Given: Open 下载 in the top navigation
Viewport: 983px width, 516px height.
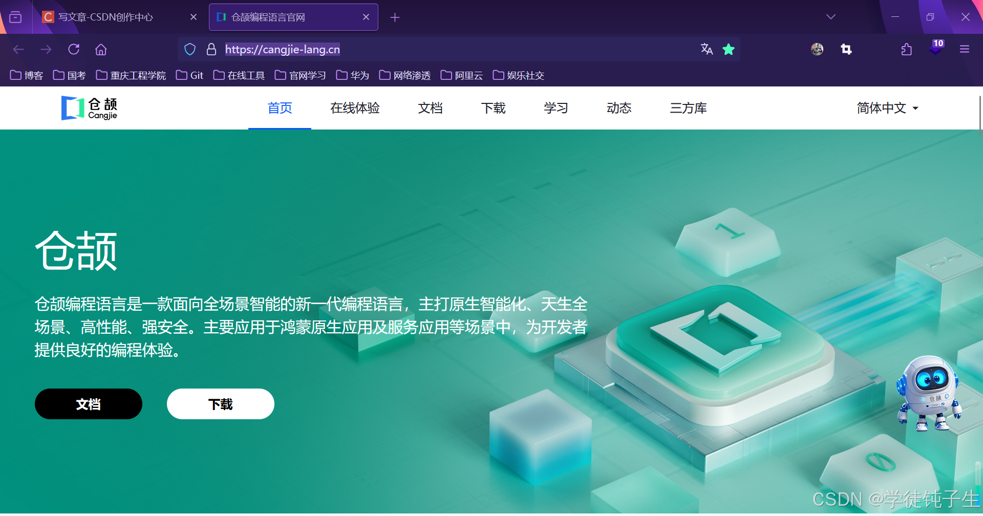Looking at the screenshot, I should pos(493,108).
